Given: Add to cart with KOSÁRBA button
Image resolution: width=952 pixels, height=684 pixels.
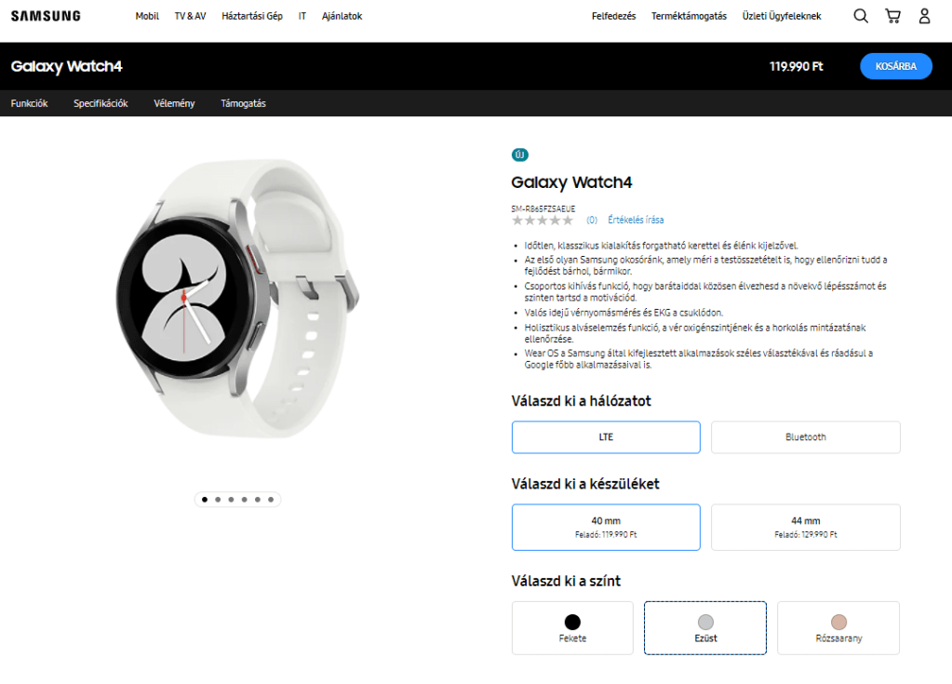Looking at the screenshot, I should (x=895, y=66).
